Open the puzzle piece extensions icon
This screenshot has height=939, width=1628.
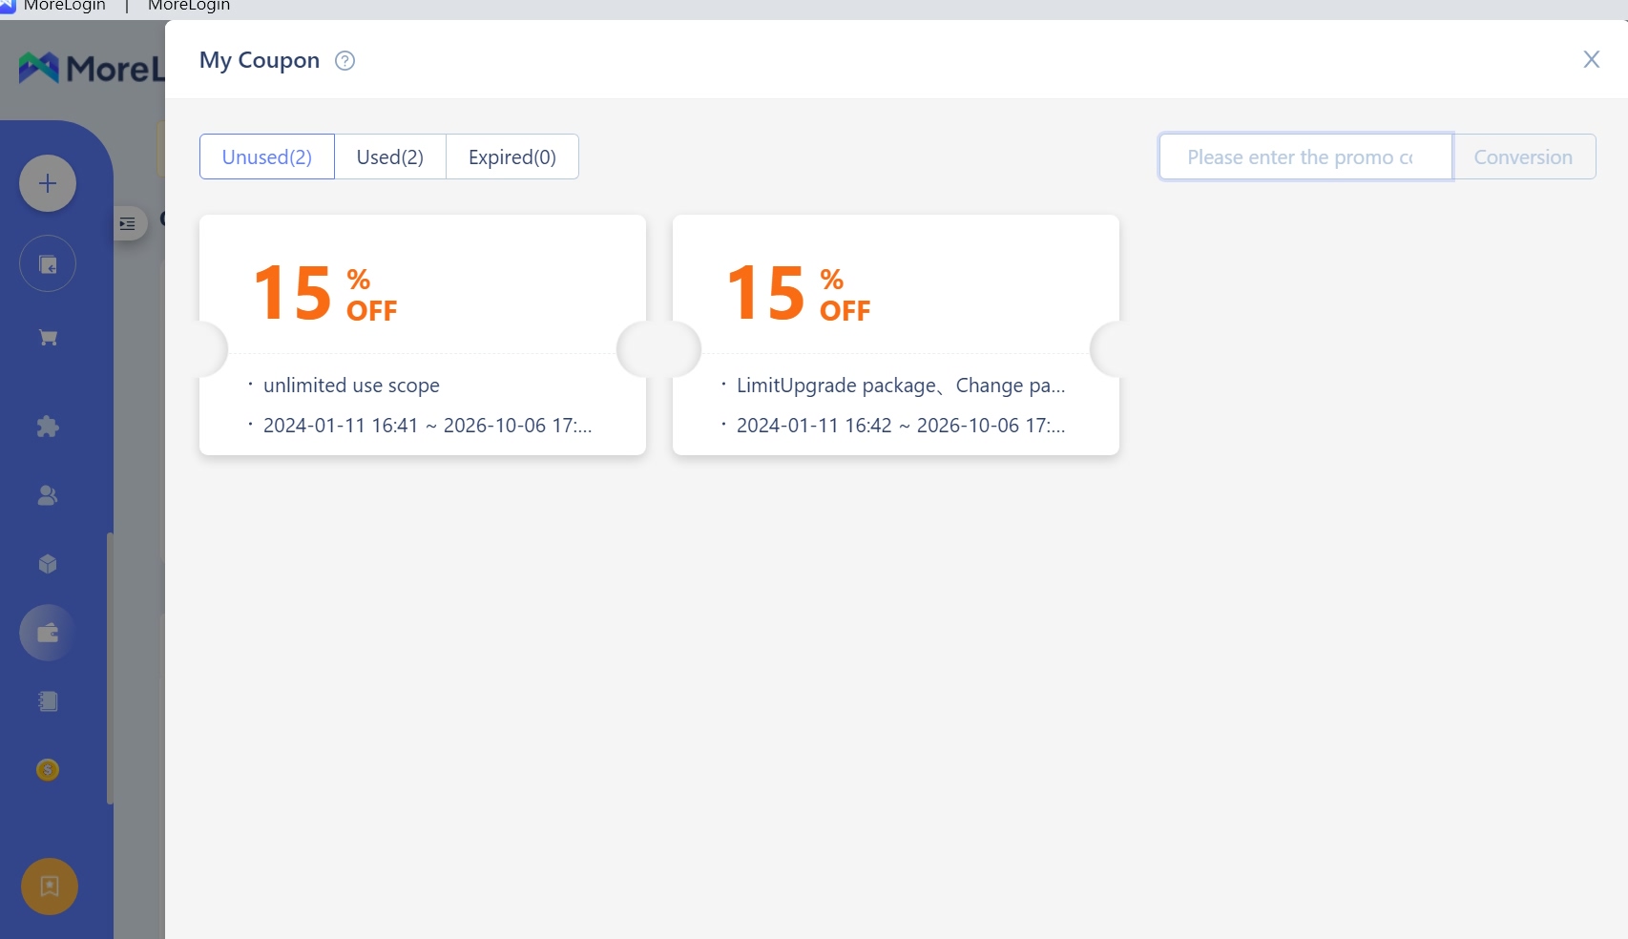[48, 427]
